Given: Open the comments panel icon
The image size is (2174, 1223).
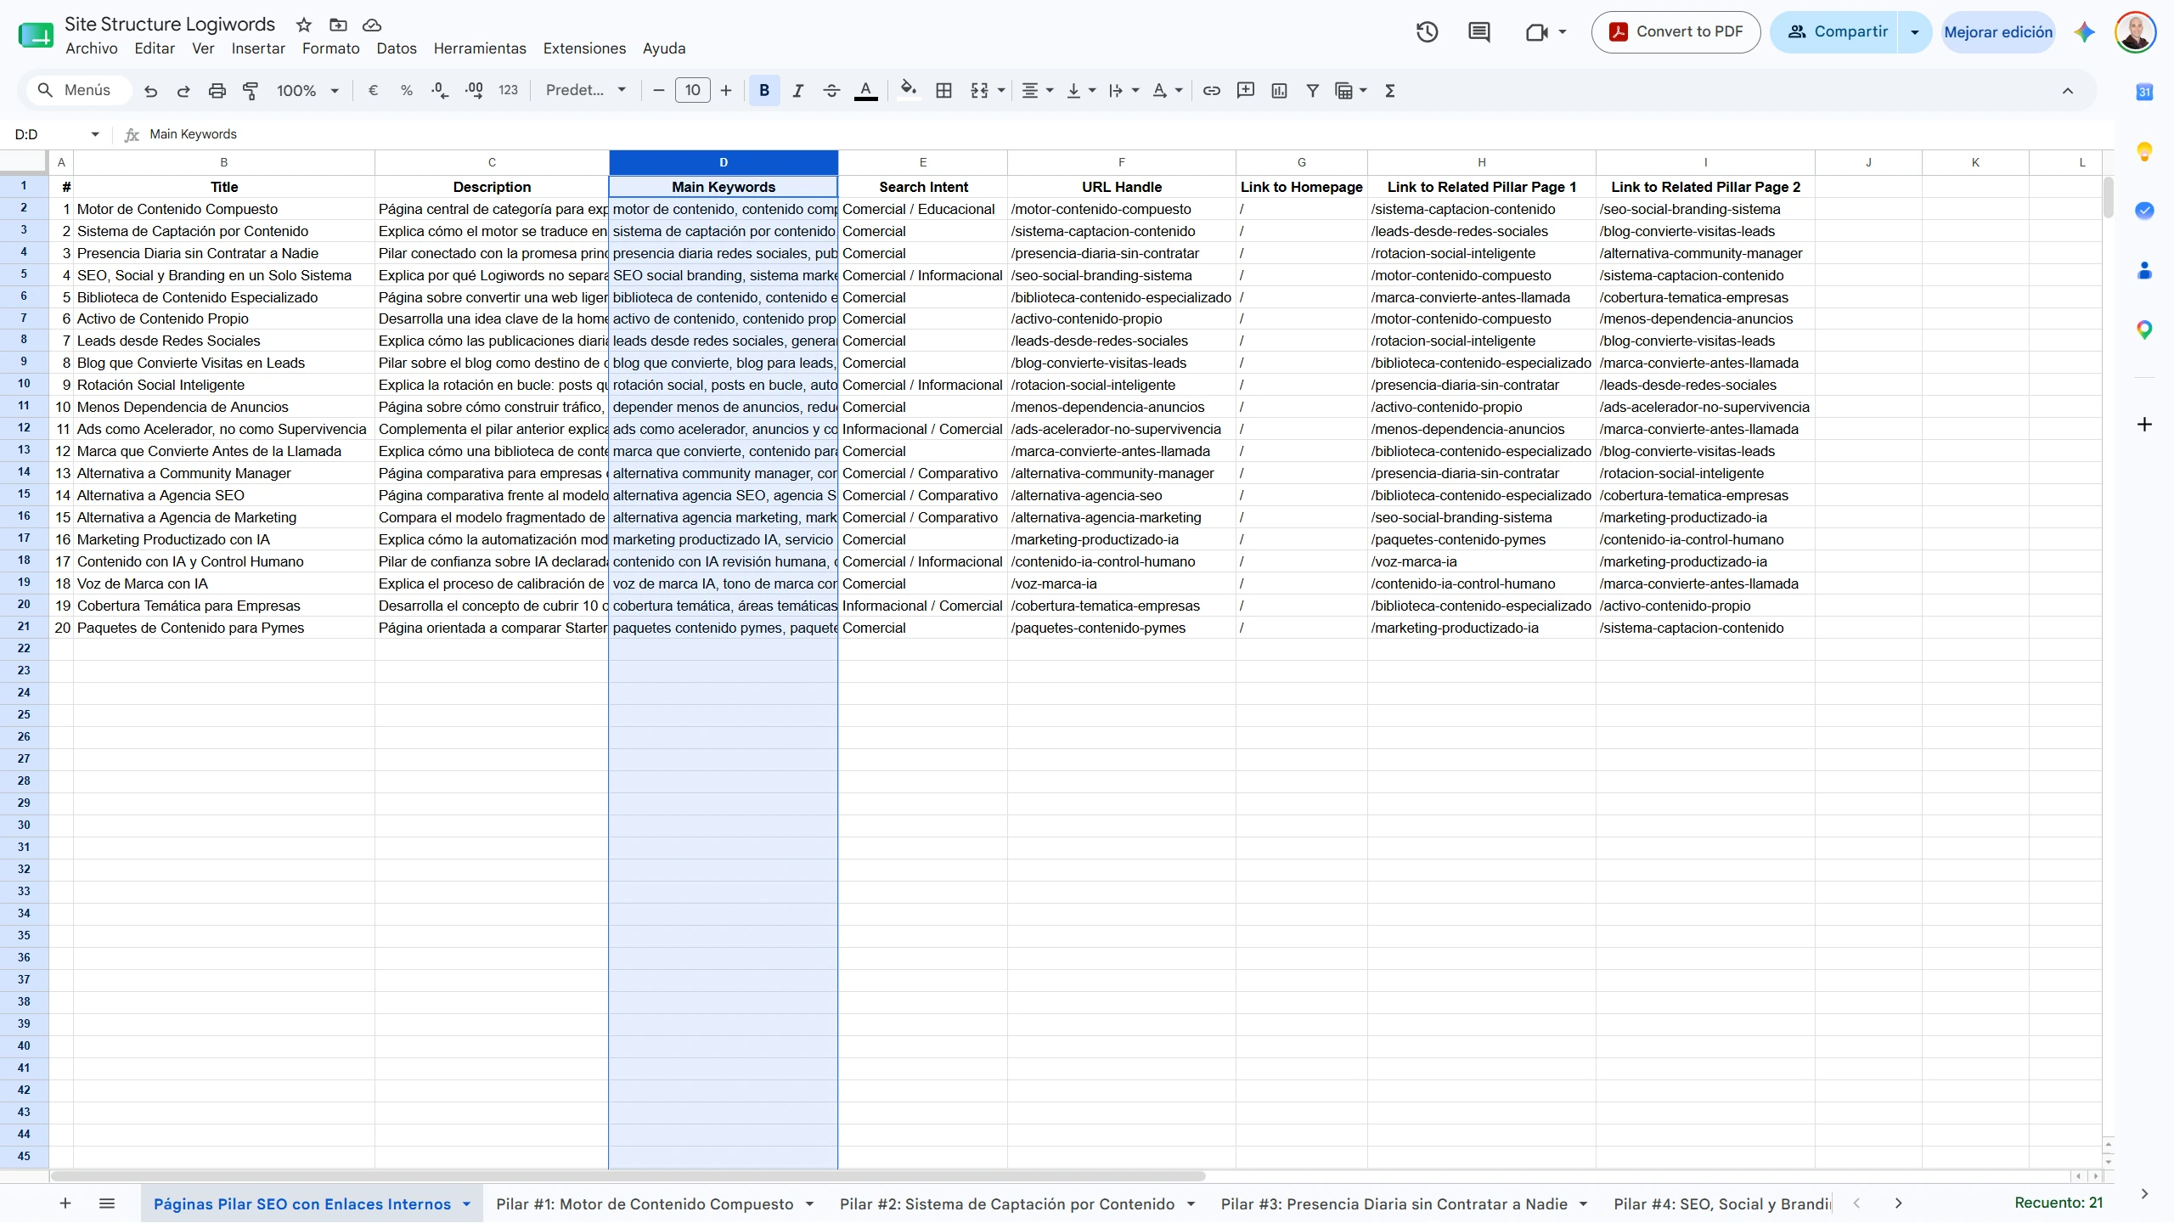Looking at the screenshot, I should 1478,32.
